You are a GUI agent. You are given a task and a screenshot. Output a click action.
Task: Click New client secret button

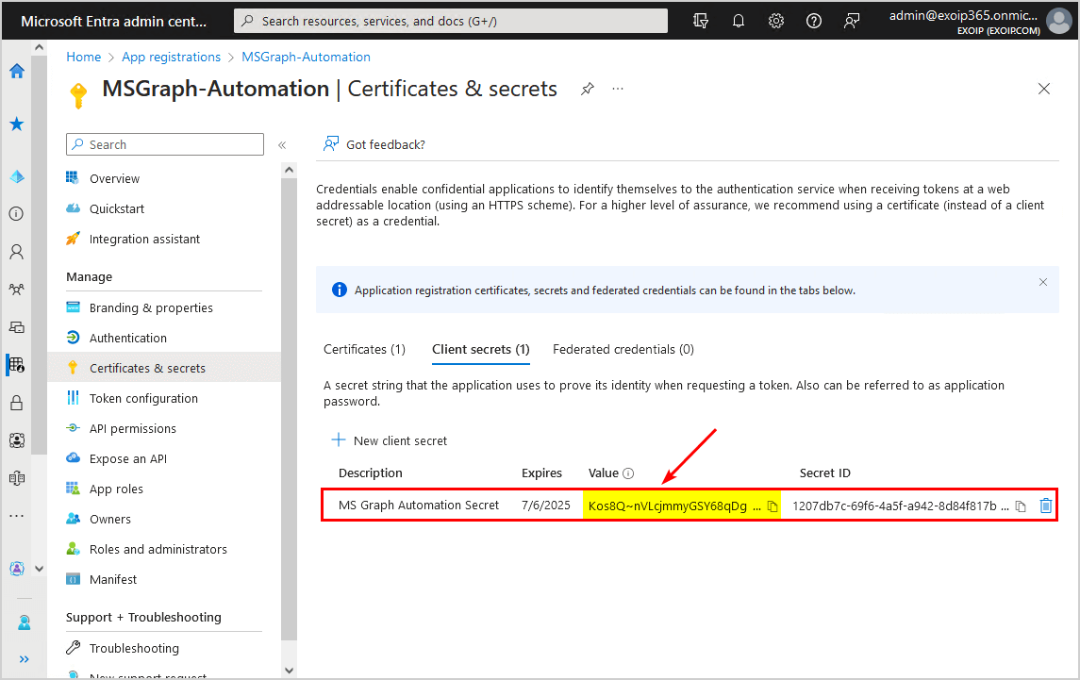[x=389, y=440]
